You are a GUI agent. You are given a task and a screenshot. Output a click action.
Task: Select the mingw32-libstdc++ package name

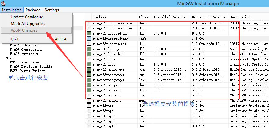pos(109,54)
